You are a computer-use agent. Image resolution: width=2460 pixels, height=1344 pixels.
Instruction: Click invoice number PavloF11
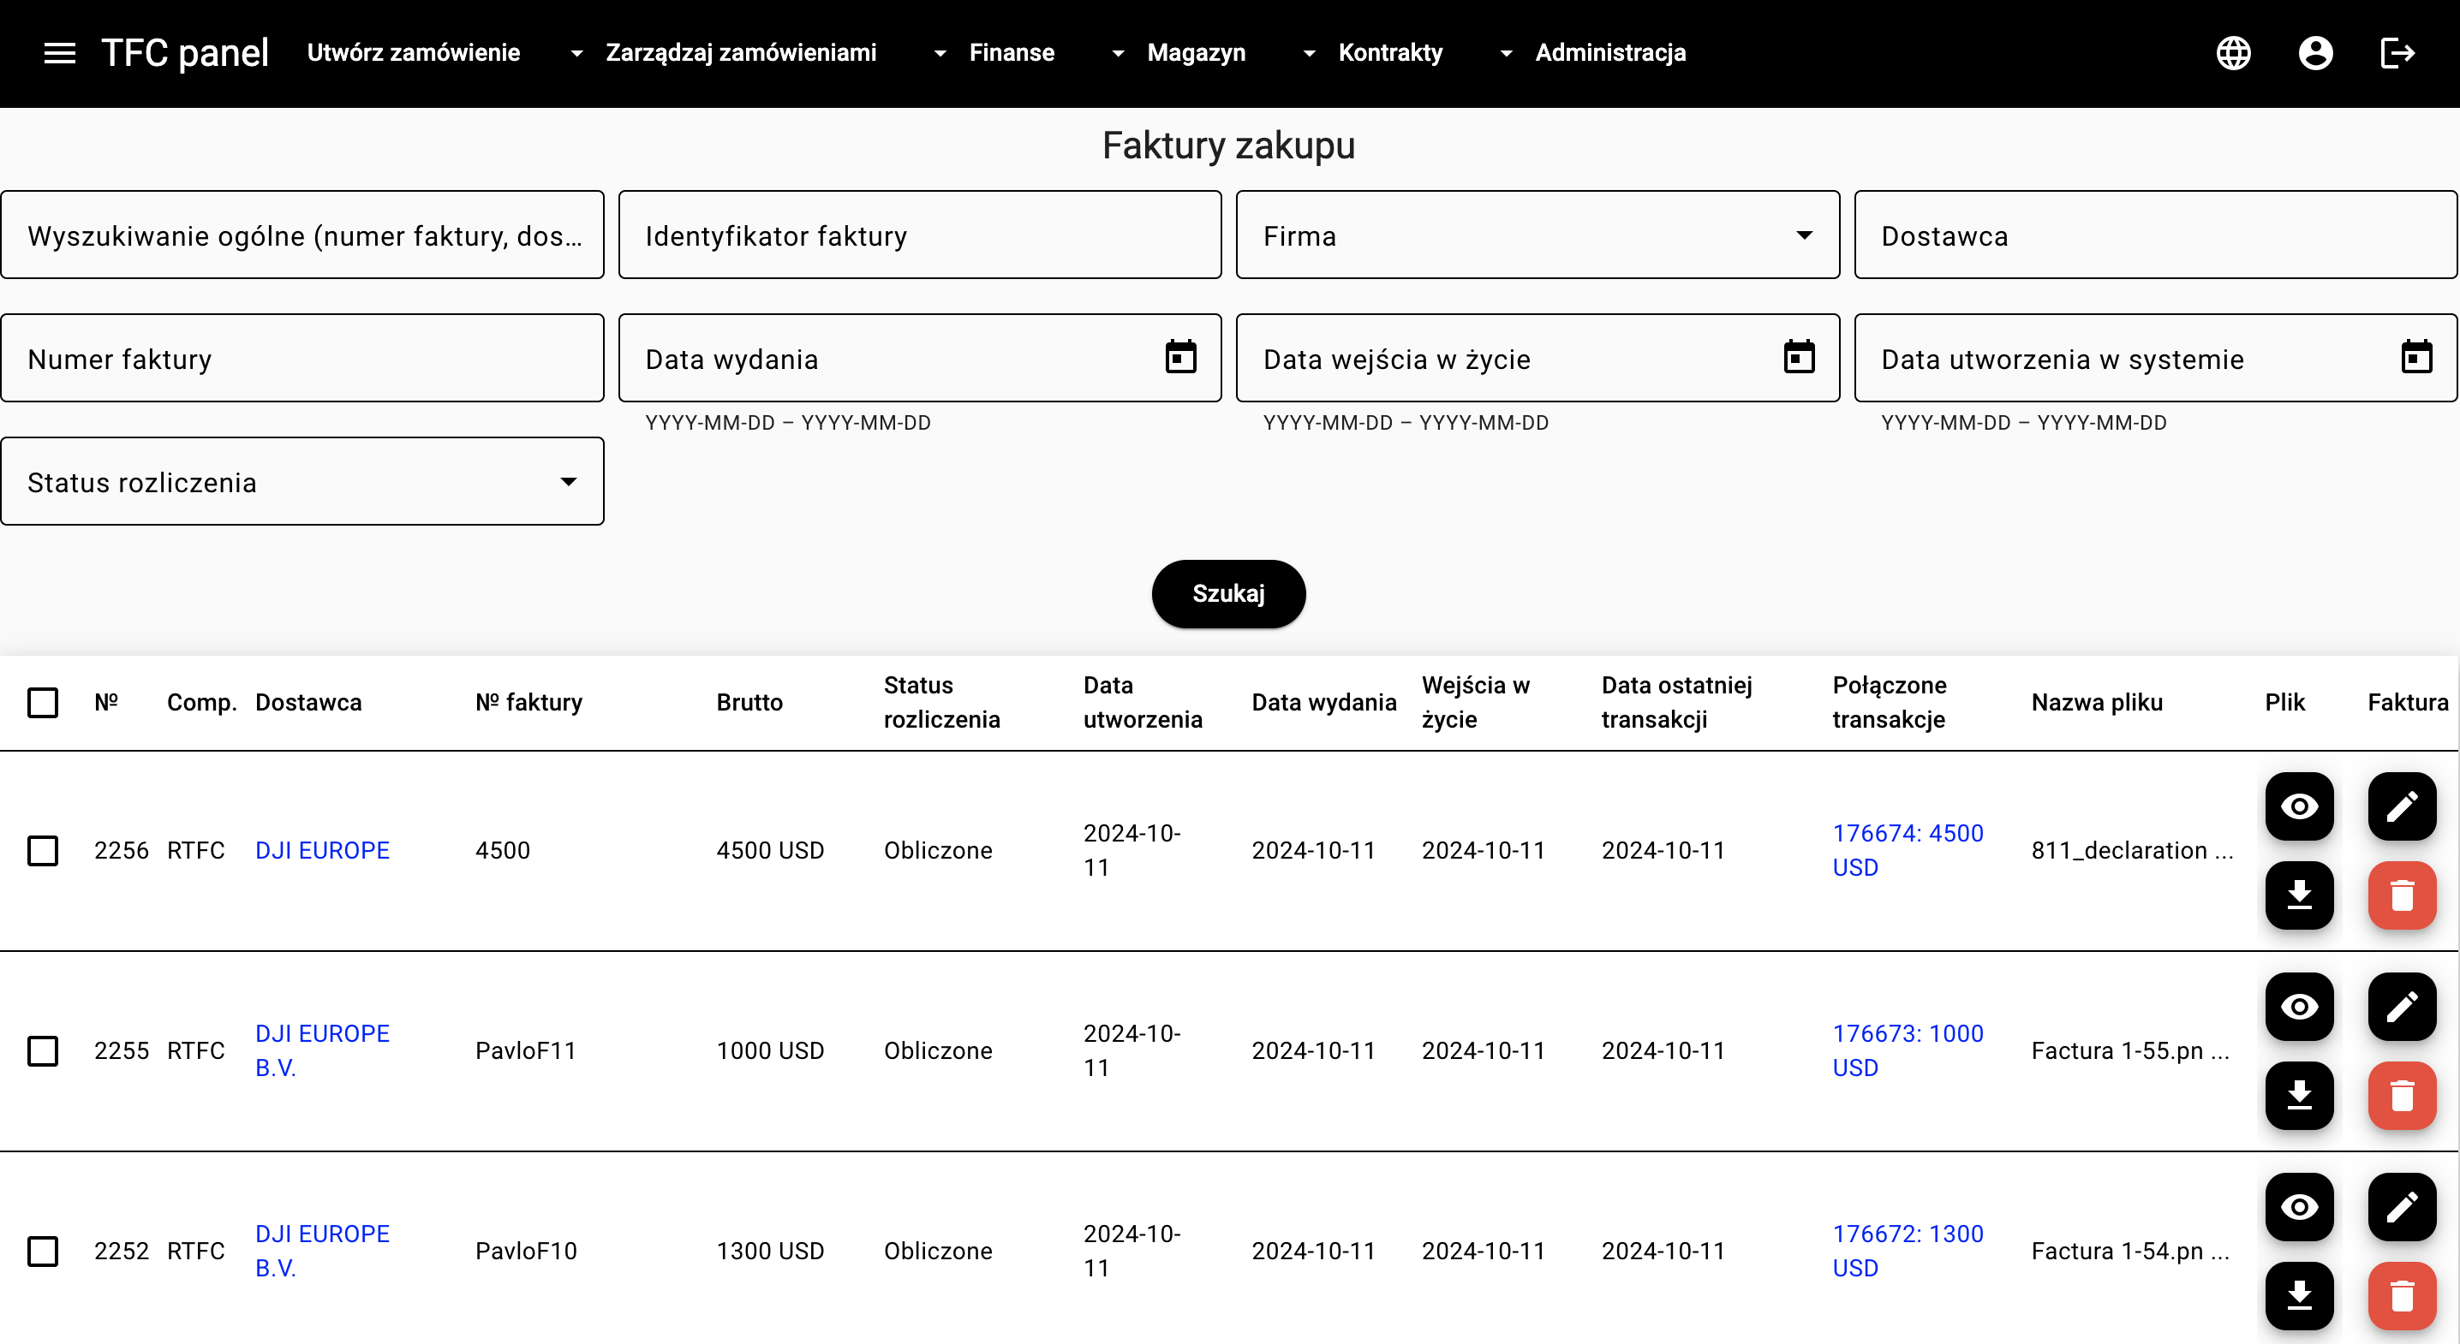click(x=526, y=1051)
